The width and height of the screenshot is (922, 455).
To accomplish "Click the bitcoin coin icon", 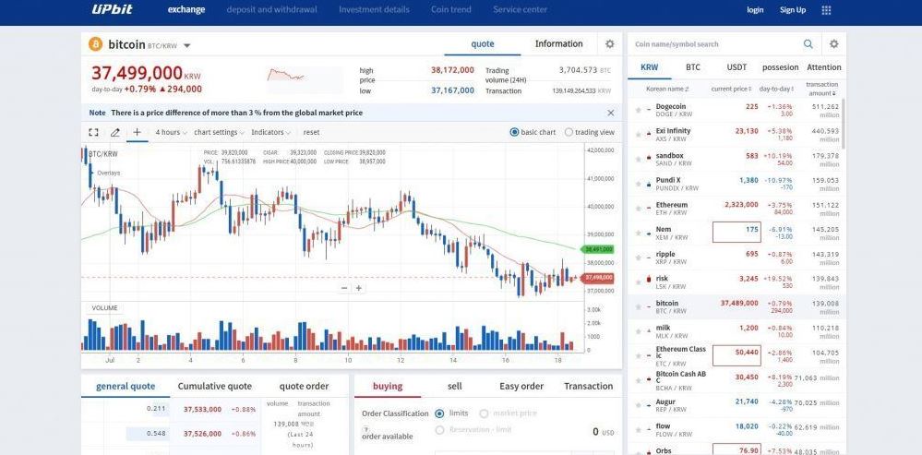I will coord(95,44).
